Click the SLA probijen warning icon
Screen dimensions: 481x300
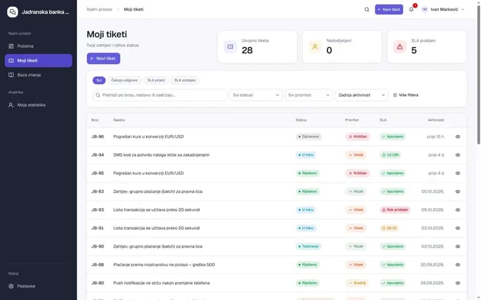[400, 46]
